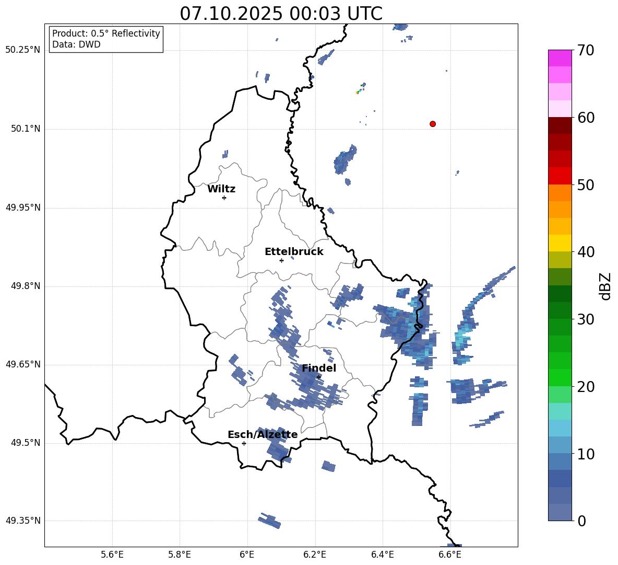Screen dimensions: 618x565
Task: Click the 49.8°N latitude label
Action: pos(26,286)
